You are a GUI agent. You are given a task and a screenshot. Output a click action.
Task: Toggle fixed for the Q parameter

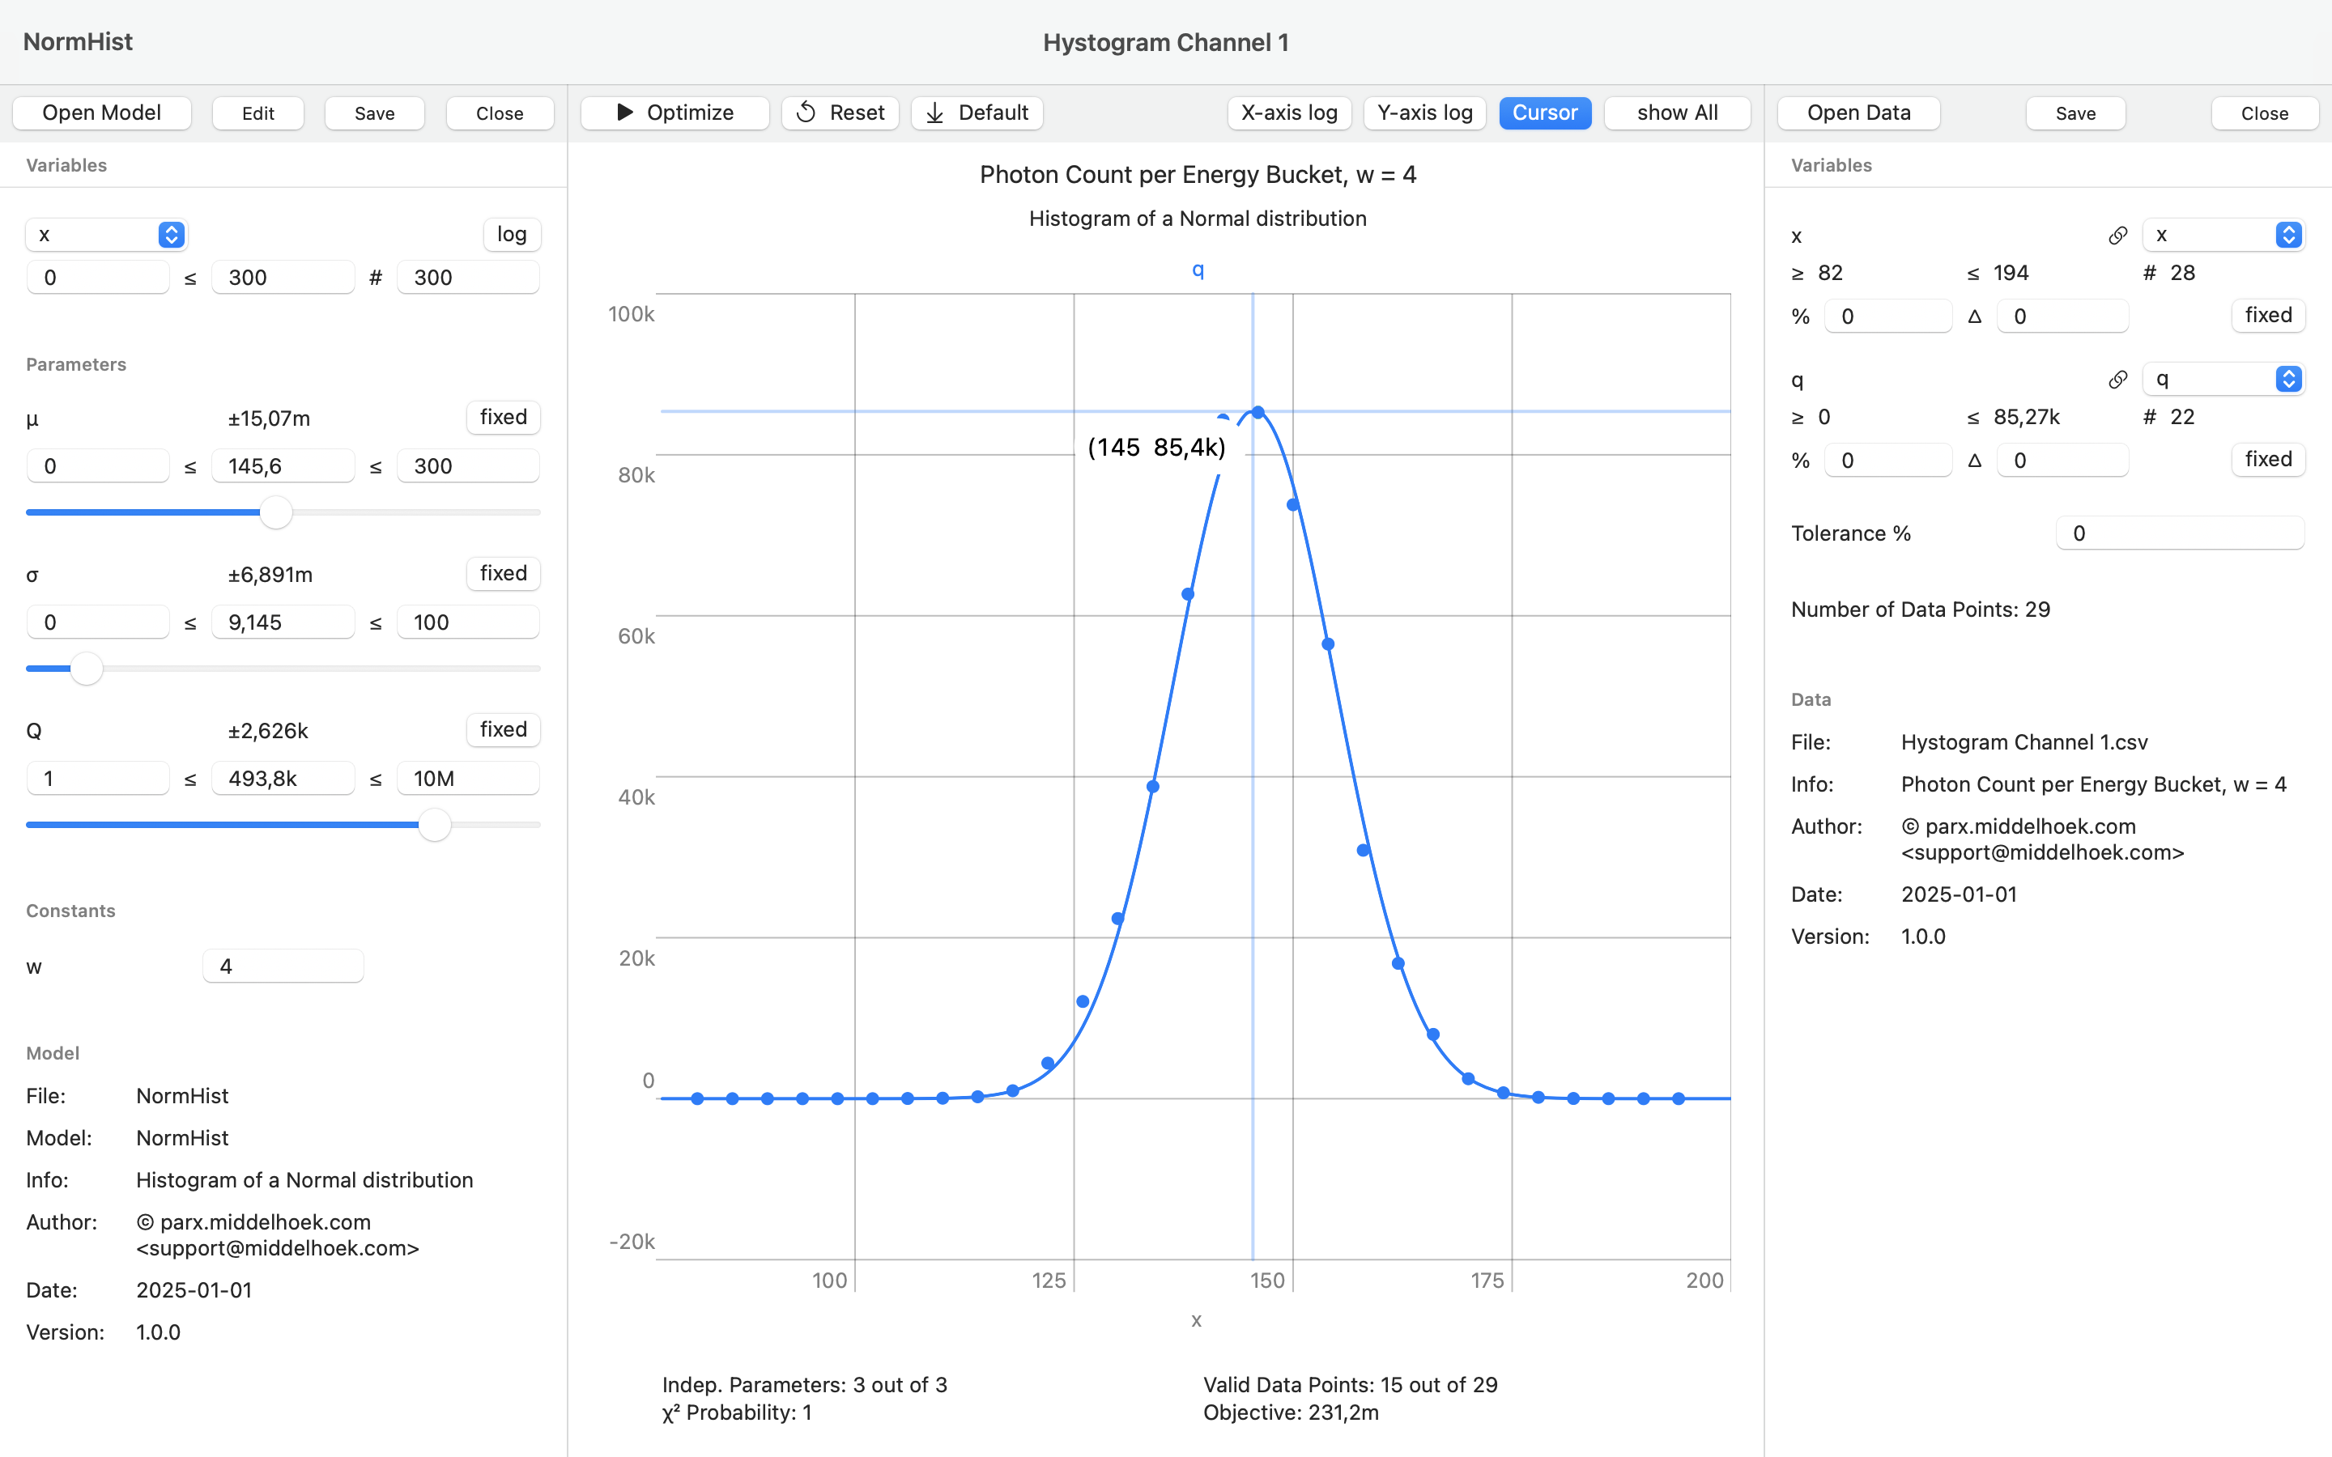pos(503,729)
